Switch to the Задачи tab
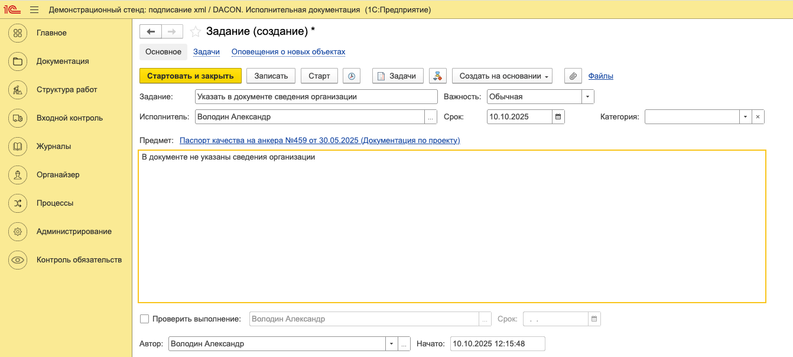793x357 pixels. (206, 52)
